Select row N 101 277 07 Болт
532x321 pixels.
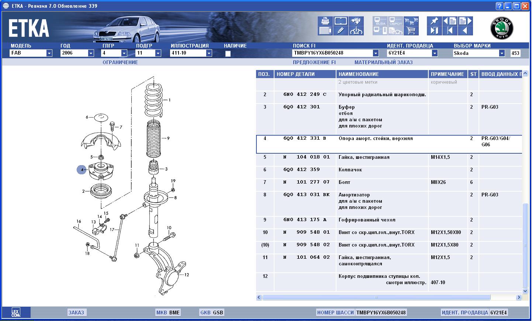point(389,185)
